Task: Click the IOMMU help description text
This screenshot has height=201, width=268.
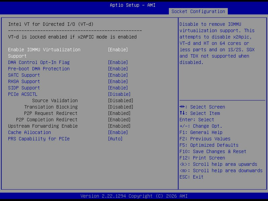Action: [x=217, y=44]
